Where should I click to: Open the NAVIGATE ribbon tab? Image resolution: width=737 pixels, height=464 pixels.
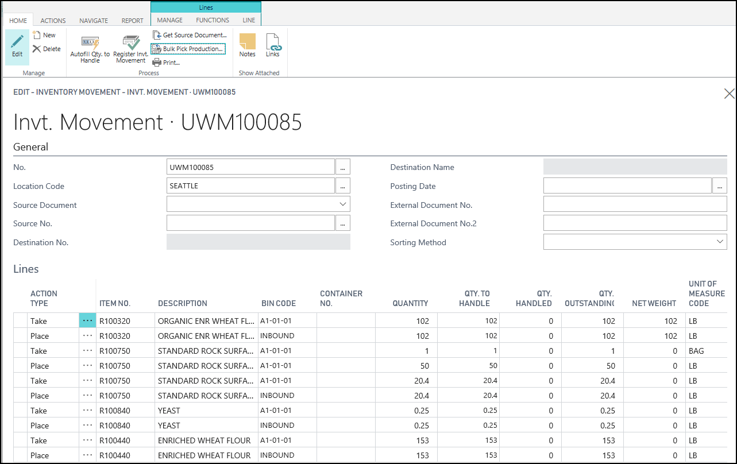(94, 21)
